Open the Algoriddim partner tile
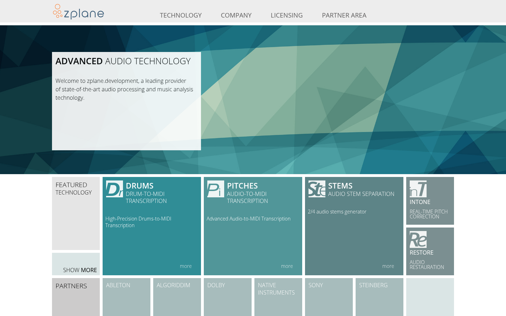This screenshot has height=316, width=506. [177, 297]
